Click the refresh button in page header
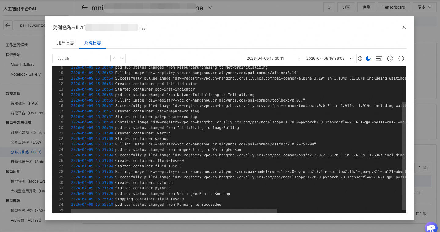The height and width of the screenshot is (232, 440). (329, 7)
